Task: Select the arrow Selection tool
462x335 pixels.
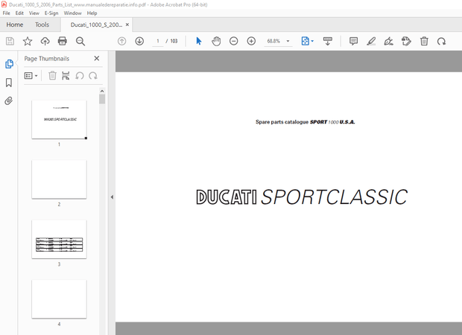Action: point(199,41)
